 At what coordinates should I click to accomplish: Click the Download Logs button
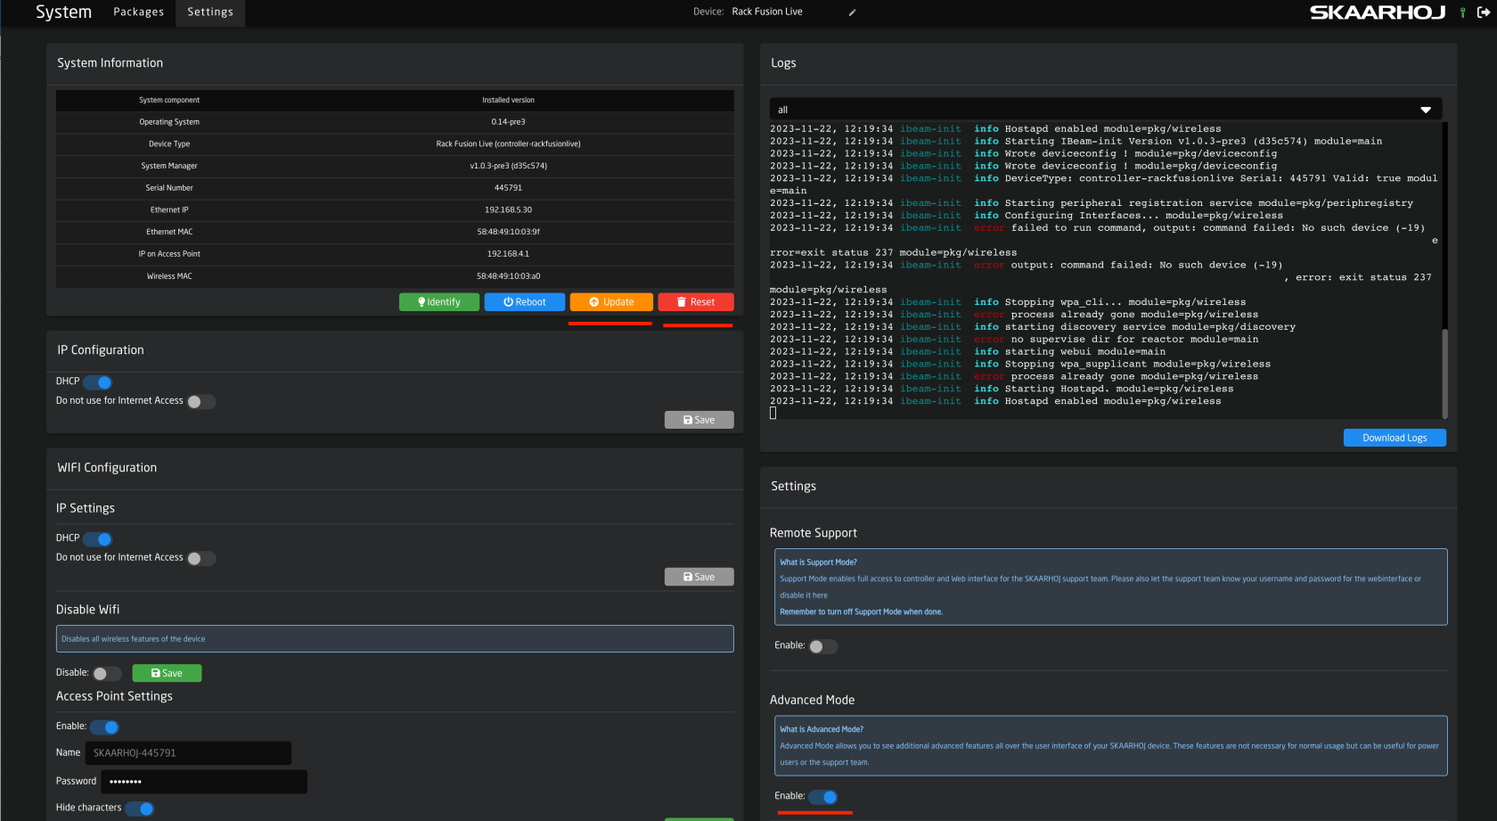tap(1395, 438)
